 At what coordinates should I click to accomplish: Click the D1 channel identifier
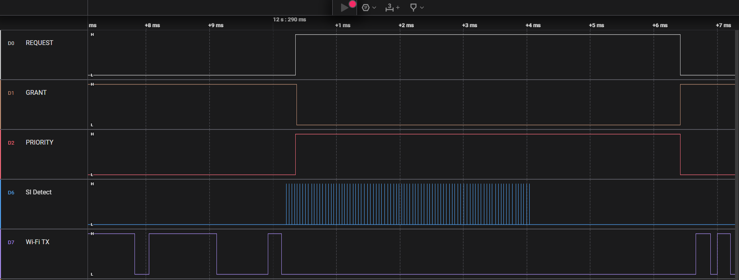pyautogui.click(x=11, y=93)
